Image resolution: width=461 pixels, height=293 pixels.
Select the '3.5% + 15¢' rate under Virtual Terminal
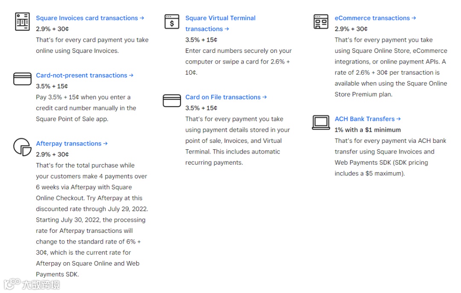pyautogui.click(x=201, y=40)
